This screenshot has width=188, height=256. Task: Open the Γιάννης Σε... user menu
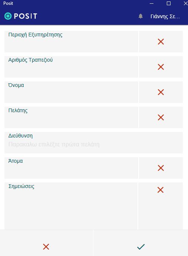[165, 16]
